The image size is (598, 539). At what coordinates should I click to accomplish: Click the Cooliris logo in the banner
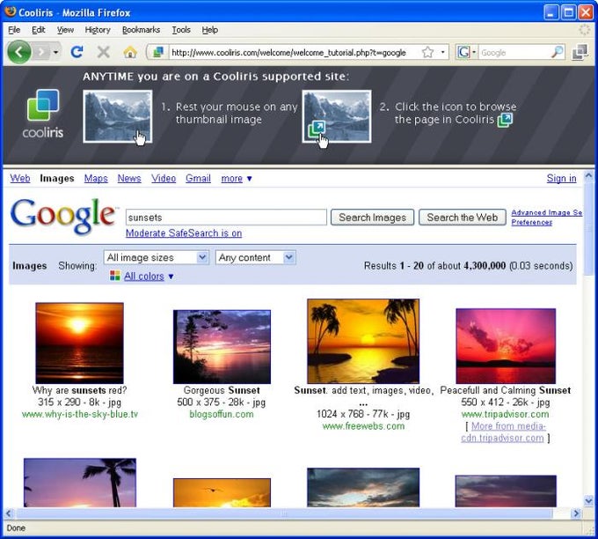(x=42, y=113)
